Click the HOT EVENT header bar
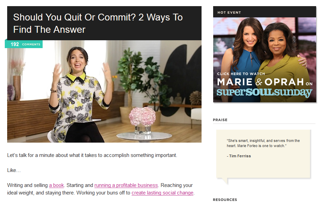The width and height of the screenshot is (325, 203). pyautogui.click(x=265, y=12)
